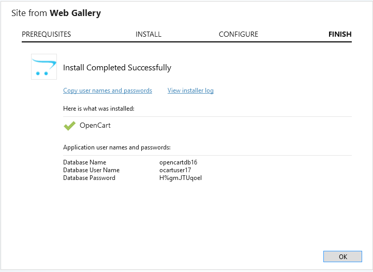
Task: Select the opencartdb16 database name value
Action: click(x=178, y=162)
